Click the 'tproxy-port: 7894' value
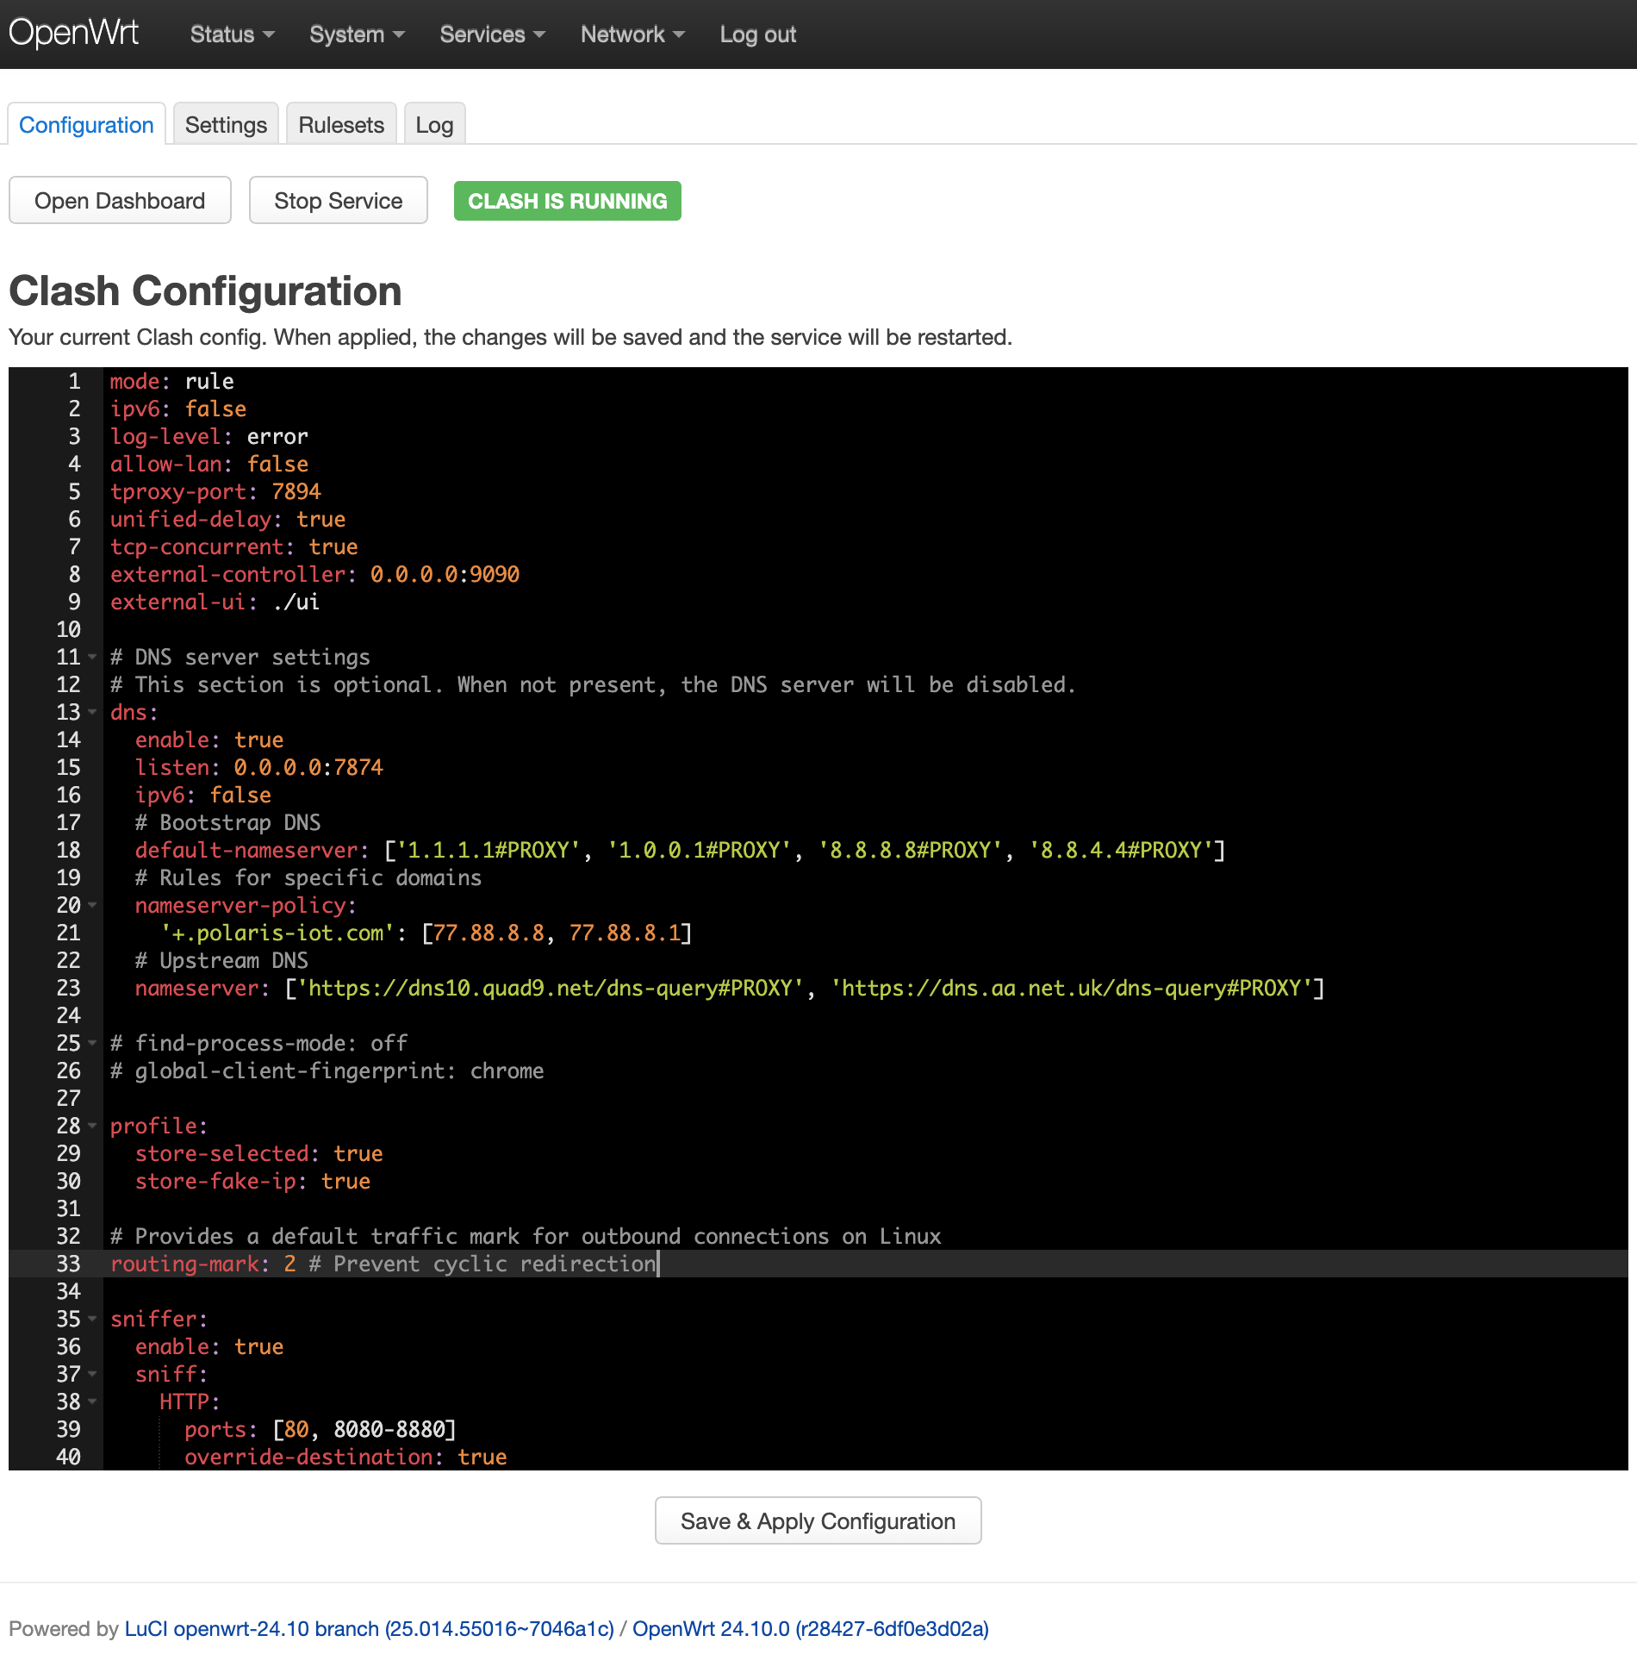Viewport: 1637px width, 1673px height. pyautogui.click(x=296, y=492)
